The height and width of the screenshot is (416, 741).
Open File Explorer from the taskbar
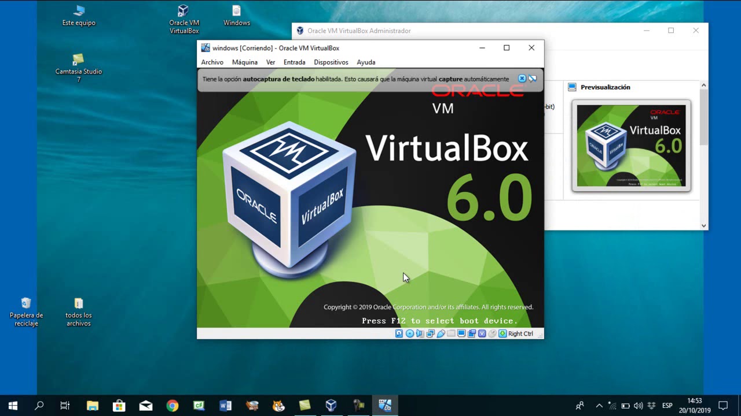coord(92,406)
